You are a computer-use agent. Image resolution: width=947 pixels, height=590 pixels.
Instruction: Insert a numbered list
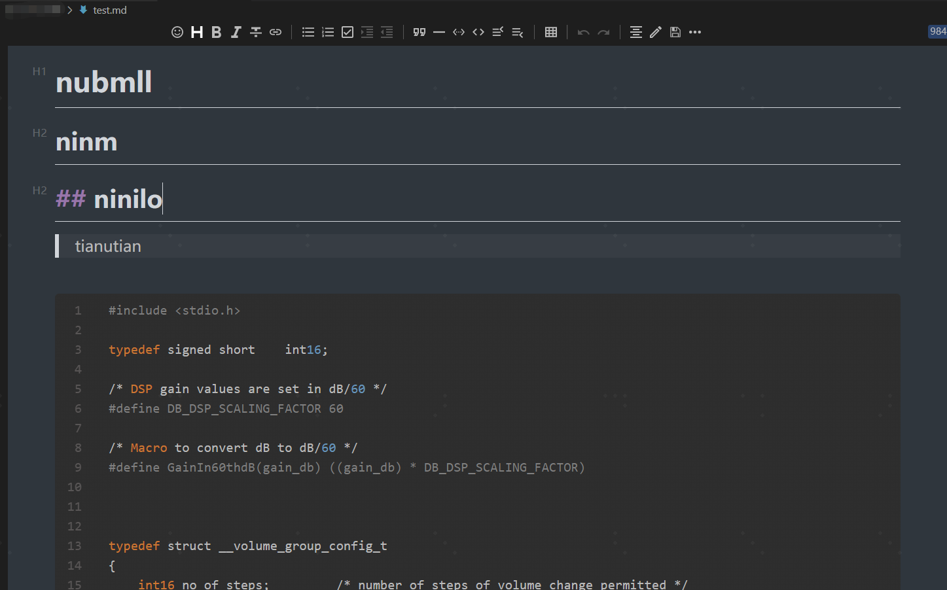click(x=328, y=32)
